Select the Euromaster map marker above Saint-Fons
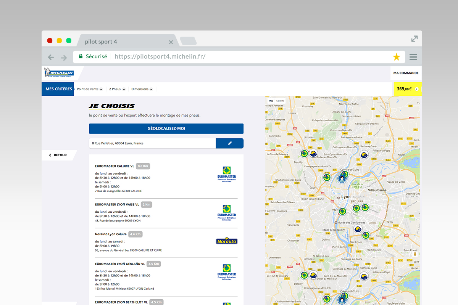Viewport: 458px width, 305px height. [366, 235]
